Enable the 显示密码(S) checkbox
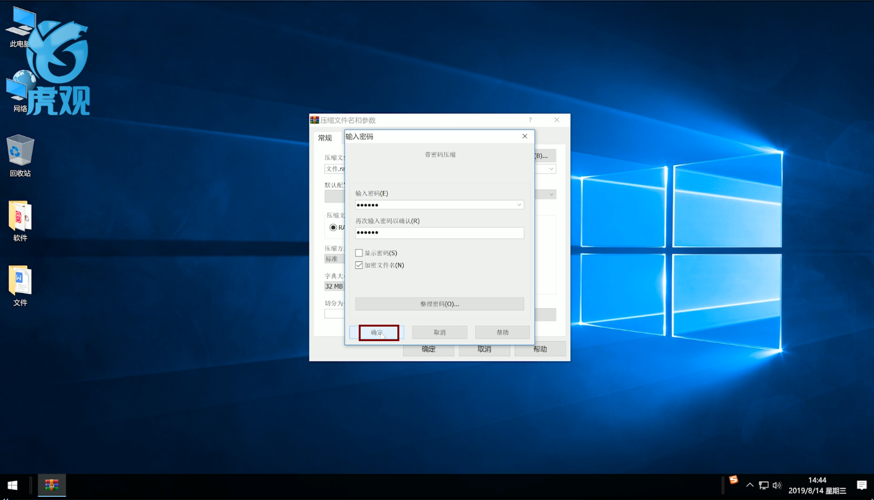874x500 pixels. point(359,253)
